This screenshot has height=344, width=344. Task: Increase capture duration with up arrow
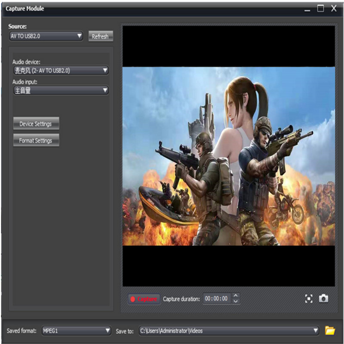tap(236, 295)
